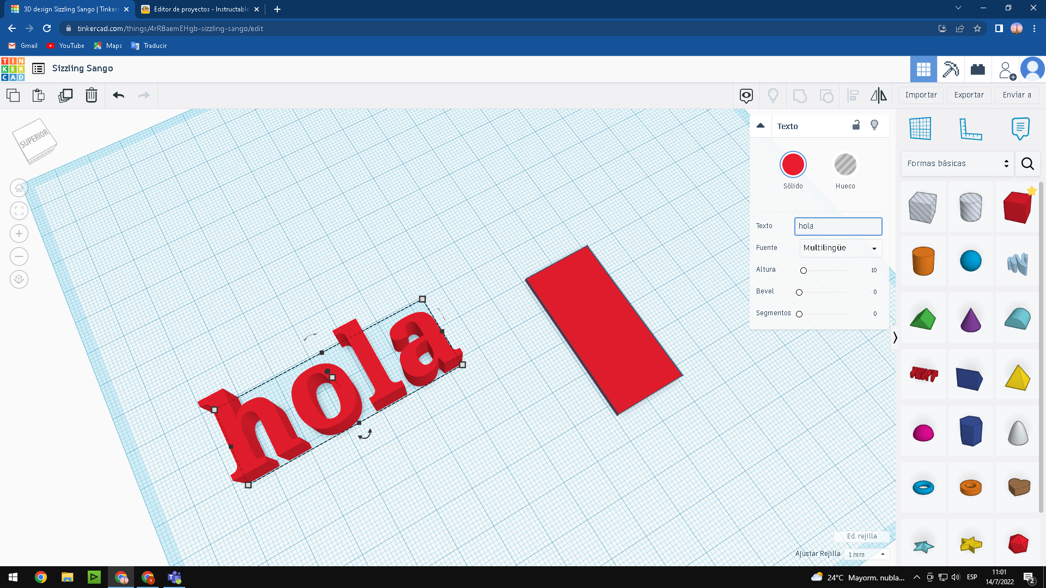The height and width of the screenshot is (588, 1046).
Task: Toggle lock editing on Texto shape
Action: click(x=856, y=125)
